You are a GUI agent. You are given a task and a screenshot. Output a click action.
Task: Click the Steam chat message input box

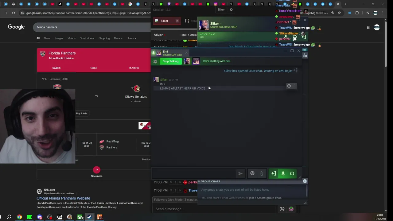click(194, 173)
